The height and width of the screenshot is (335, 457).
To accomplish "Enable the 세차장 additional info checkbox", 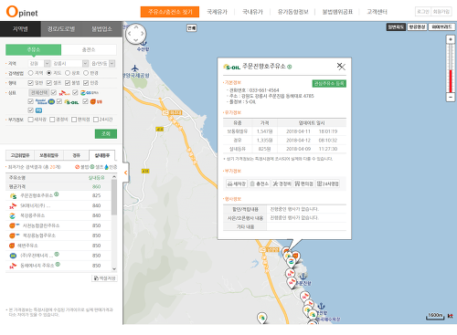I will point(30,120).
